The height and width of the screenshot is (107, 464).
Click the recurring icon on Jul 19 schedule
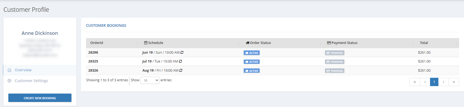click(x=180, y=61)
